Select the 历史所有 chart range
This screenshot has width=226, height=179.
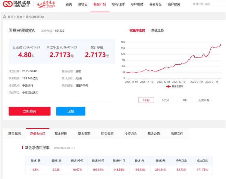(x=204, y=100)
